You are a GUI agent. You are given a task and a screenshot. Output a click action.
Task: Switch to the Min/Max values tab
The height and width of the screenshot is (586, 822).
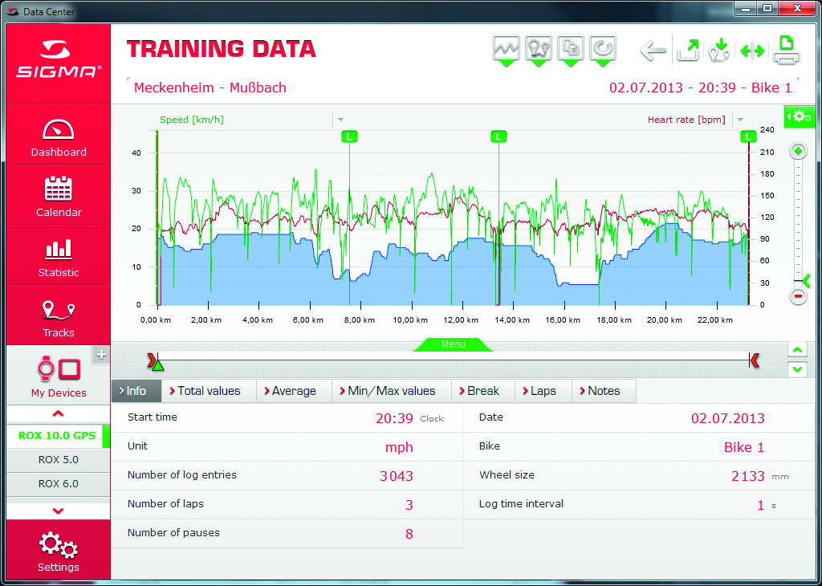click(391, 391)
